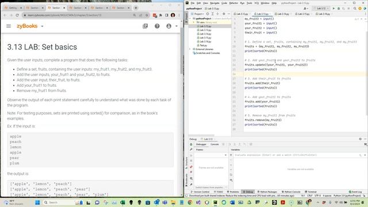Viewport: 368px width, 207px height.
Task: Toggle the Chrome side panel icon
Action: pos(167,16)
